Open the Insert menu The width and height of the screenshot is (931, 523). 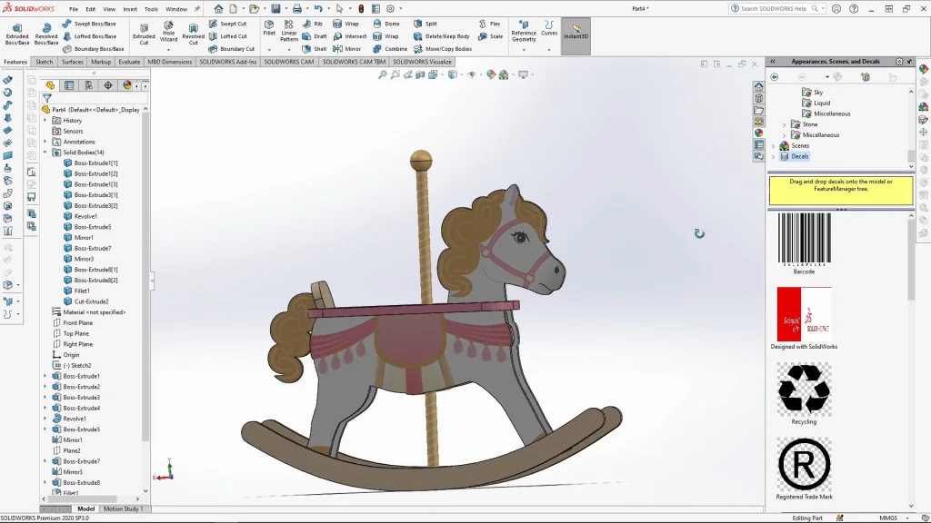[130, 9]
